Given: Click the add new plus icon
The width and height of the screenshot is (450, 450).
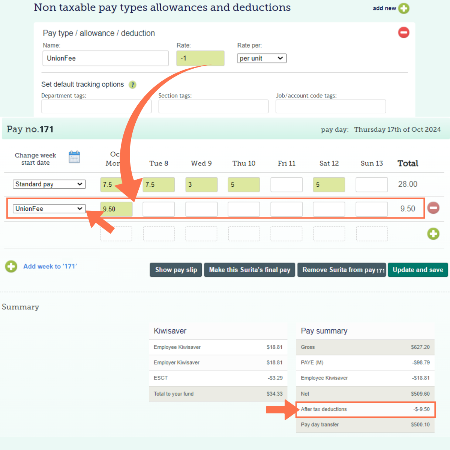Looking at the screenshot, I should (x=403, y=8).
